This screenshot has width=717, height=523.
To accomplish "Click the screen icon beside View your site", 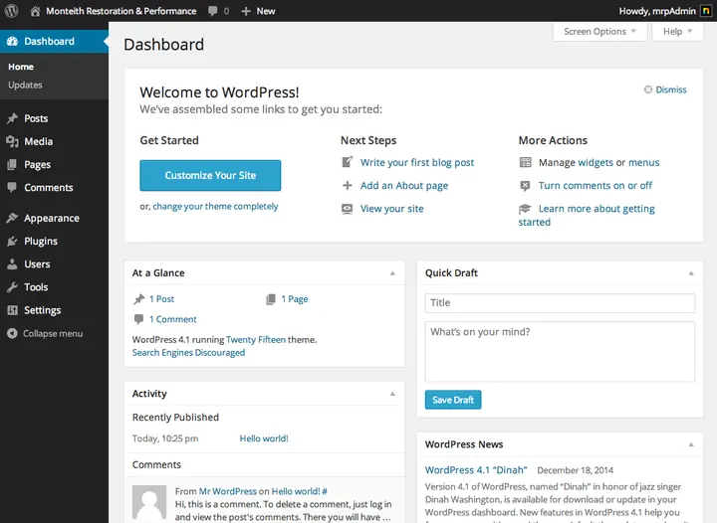I will coord(348,209).
